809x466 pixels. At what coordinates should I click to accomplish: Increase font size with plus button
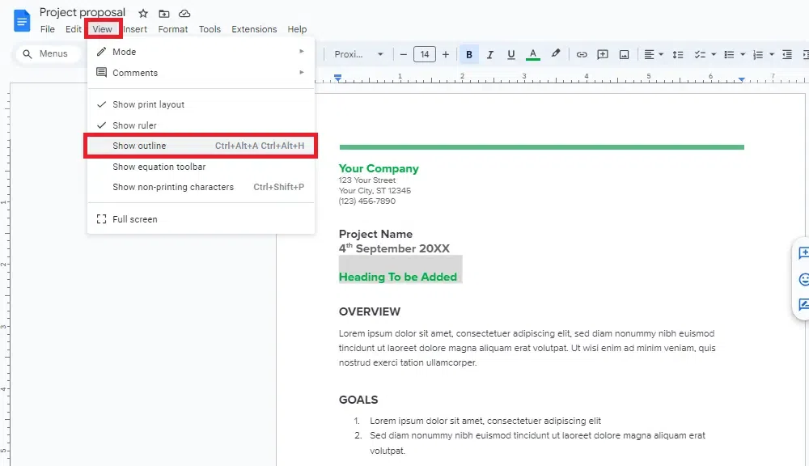click(446, 54)
